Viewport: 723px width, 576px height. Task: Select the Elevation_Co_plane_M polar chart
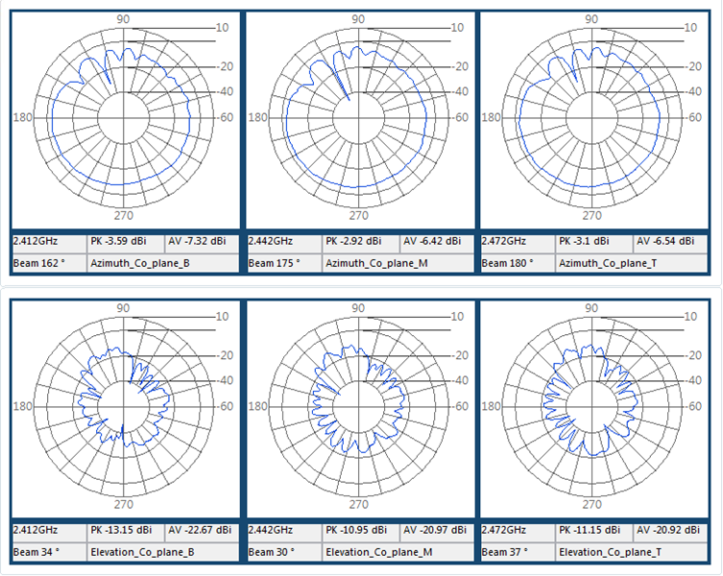click(x=356, y=406)
